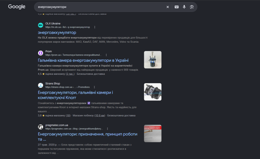Open the more-options dots for pragmatec result
Viewport: 260px width, 159px height.
tap(107, 129)
